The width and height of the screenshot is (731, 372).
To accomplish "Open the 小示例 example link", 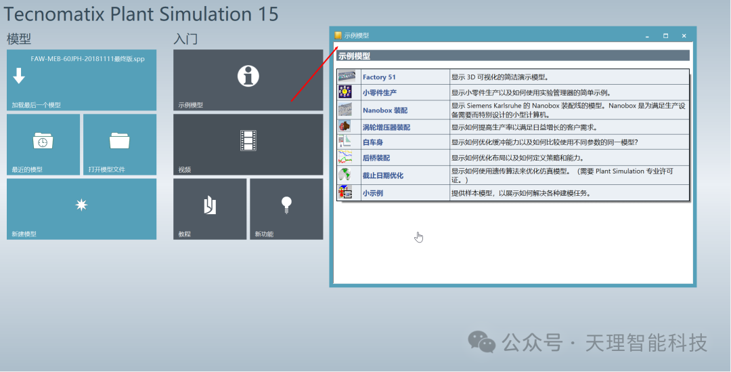I will point(373,192).
